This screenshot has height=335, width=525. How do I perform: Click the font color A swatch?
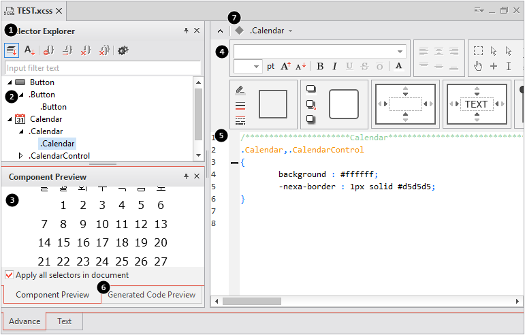click(398, 66)
